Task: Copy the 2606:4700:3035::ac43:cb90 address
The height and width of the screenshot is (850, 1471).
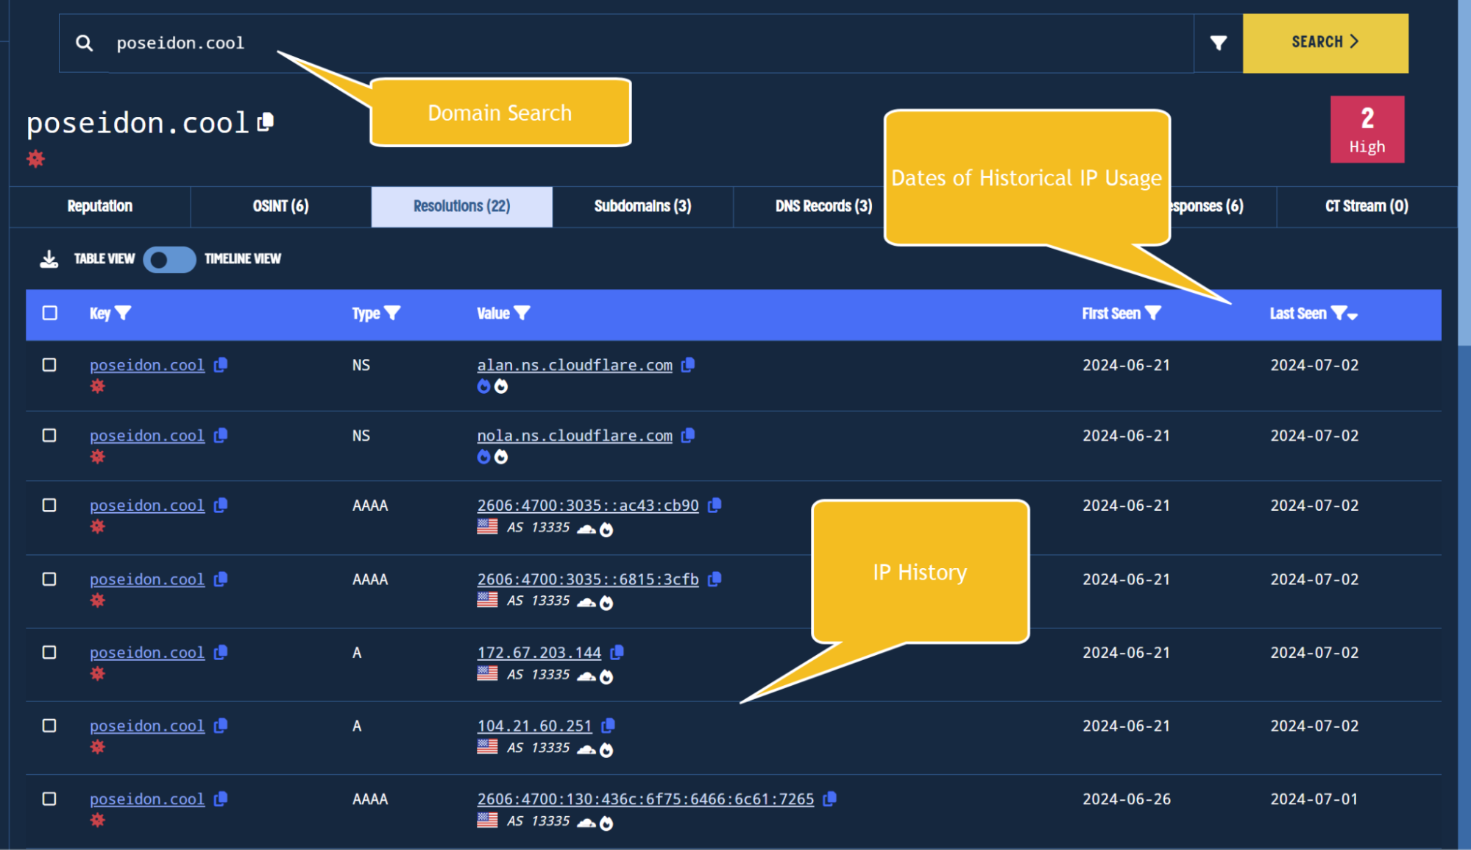Action: click(x=715, y=505)
